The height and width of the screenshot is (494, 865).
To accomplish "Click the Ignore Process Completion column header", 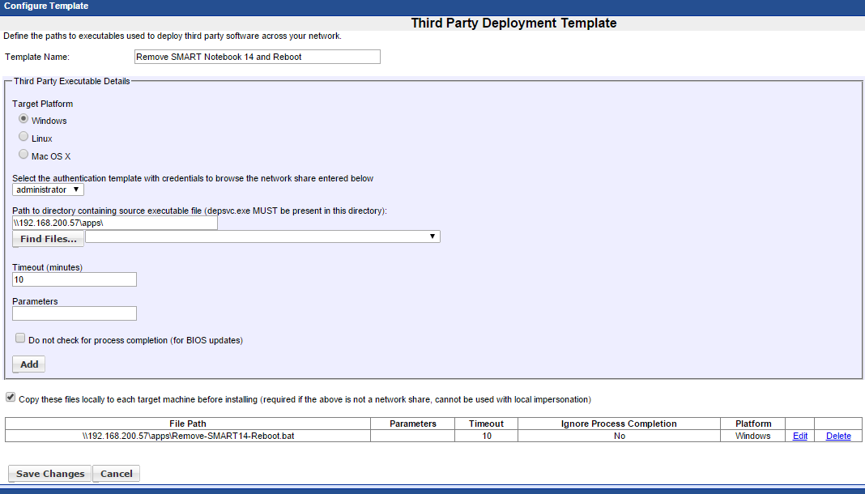I will coord(619,424).
